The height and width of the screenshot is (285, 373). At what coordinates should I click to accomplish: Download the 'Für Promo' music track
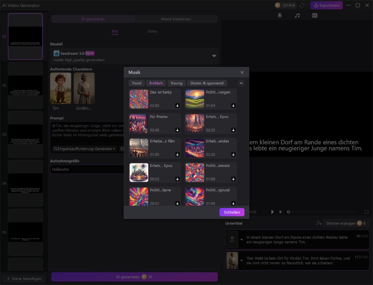177,130
